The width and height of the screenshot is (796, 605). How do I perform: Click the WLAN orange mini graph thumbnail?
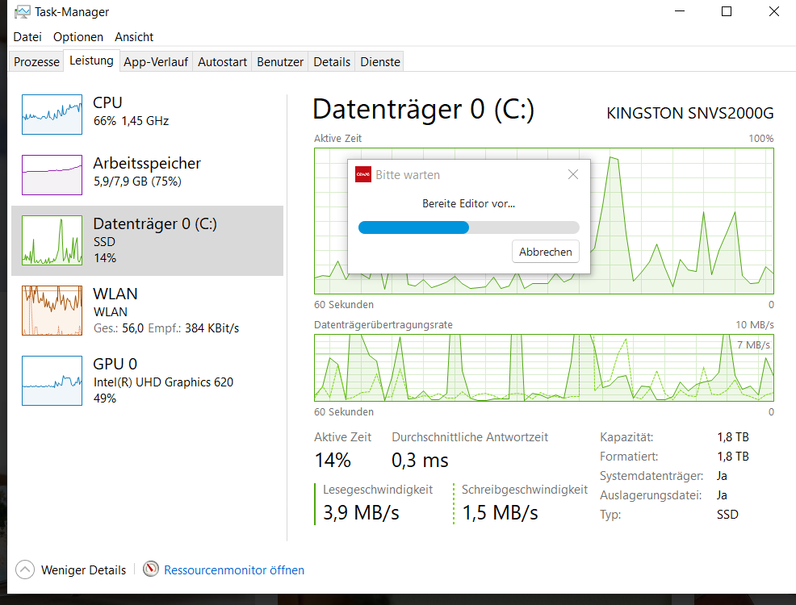[x=52, y=311]
